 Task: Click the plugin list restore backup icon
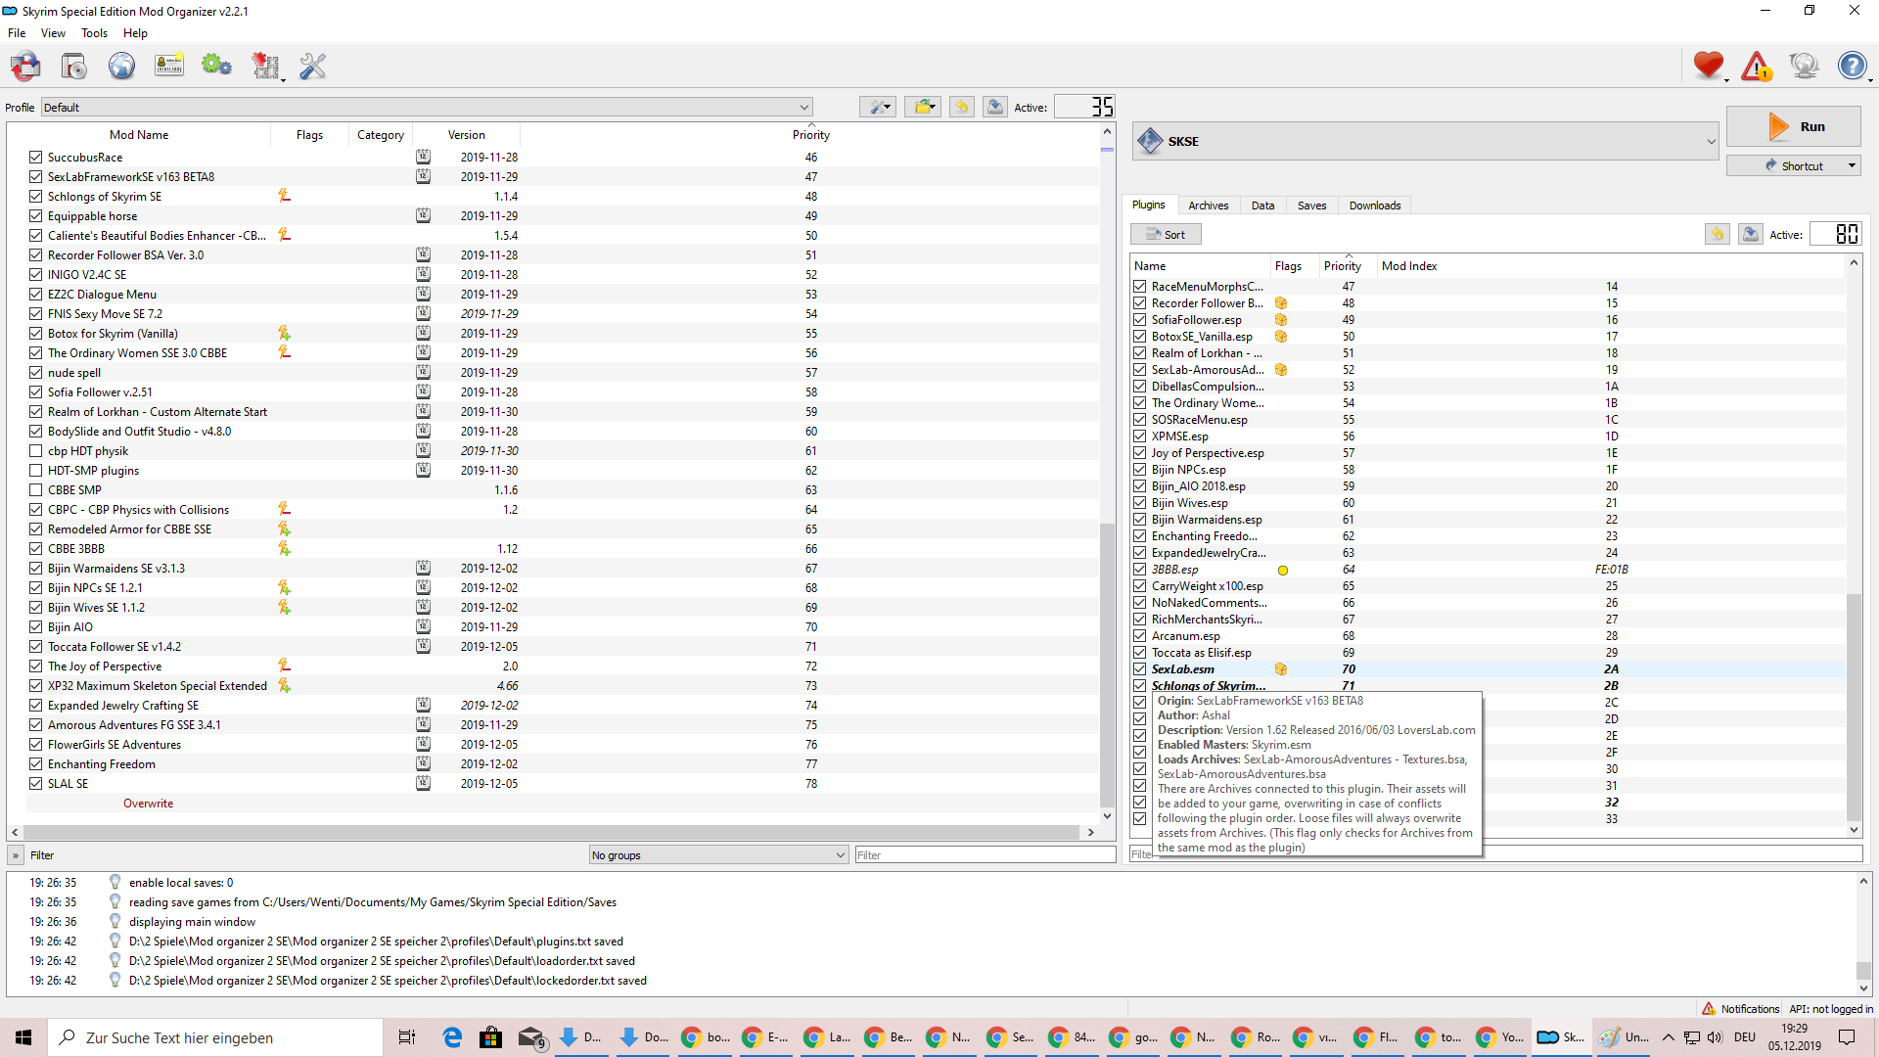[1718, 234]
